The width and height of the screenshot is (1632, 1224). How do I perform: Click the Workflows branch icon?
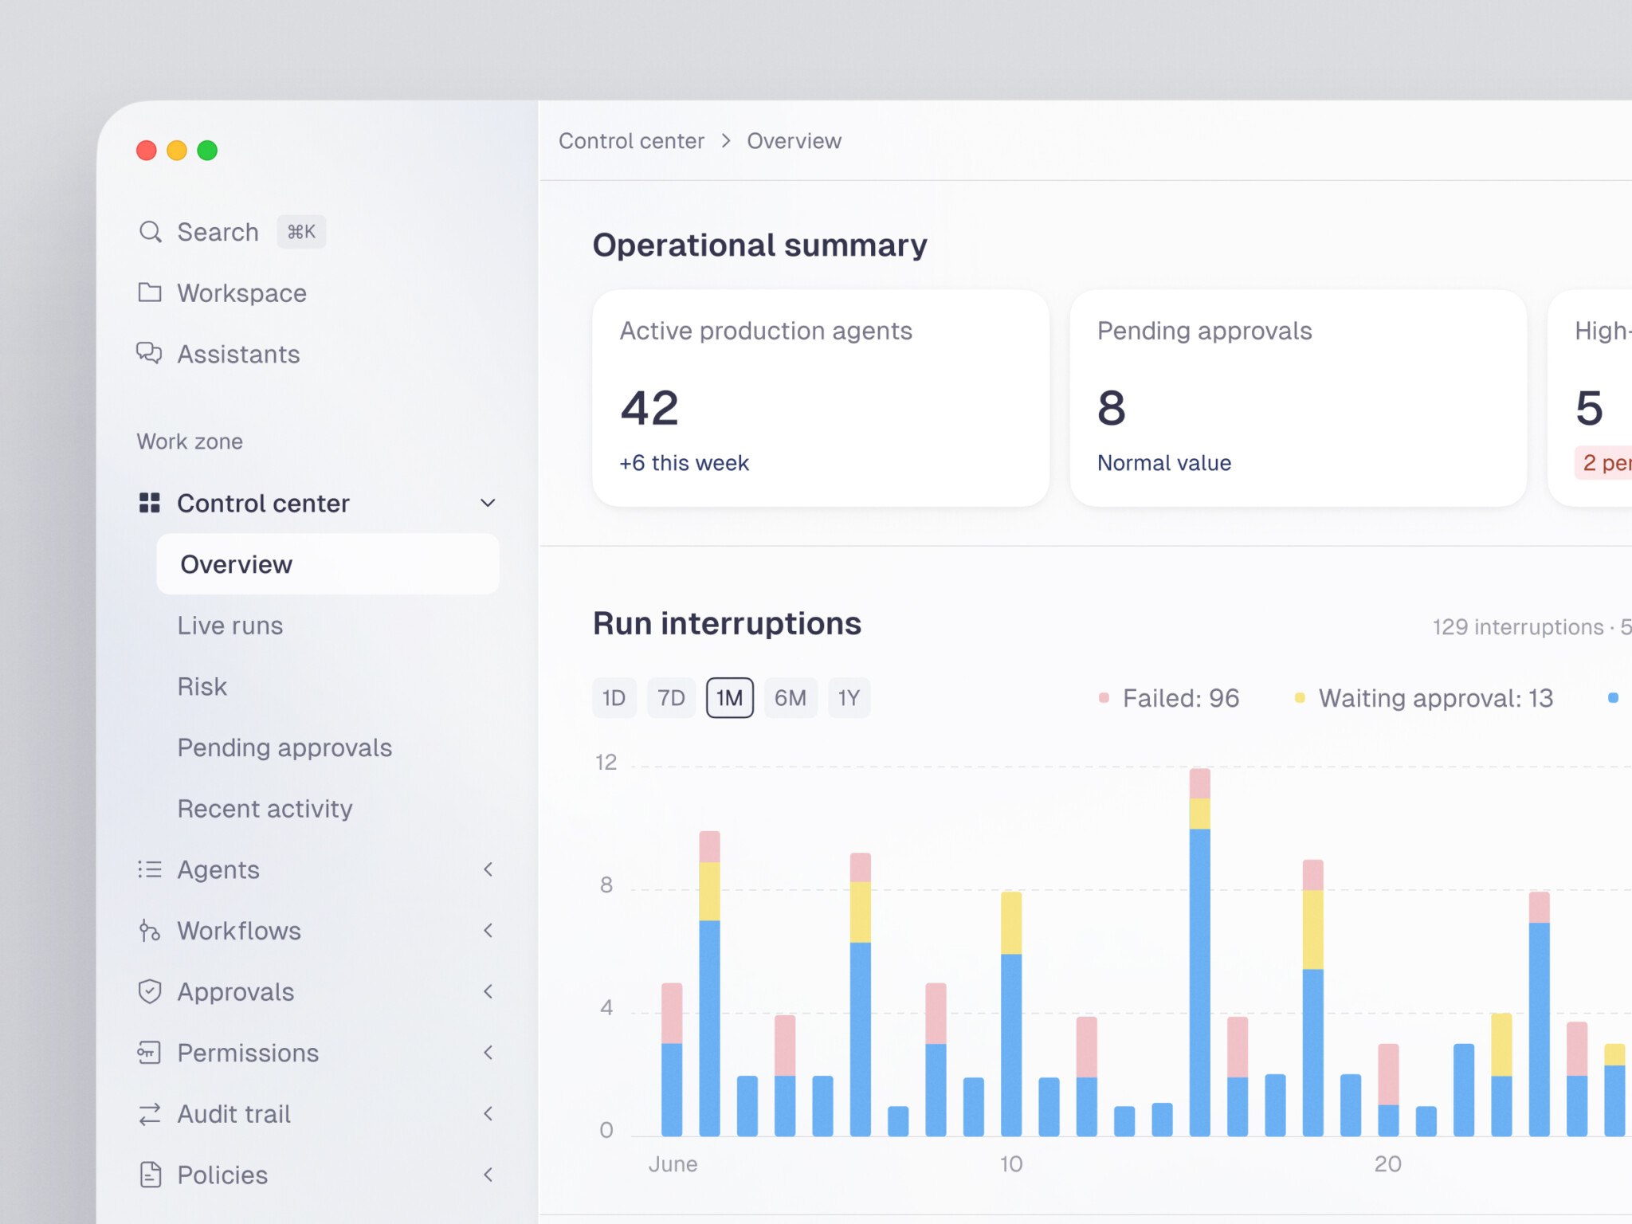150,931
